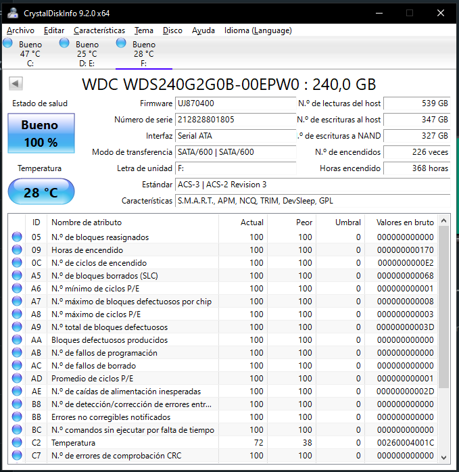Click status orb of attribute B8 row
The image size is (459, 472).
click(x=17, y=404)
